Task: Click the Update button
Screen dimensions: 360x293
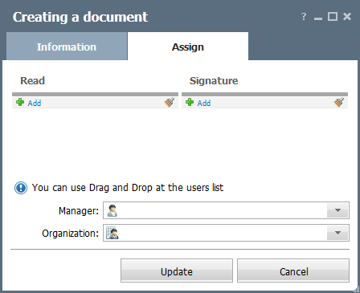Action: tap(177, 271)
